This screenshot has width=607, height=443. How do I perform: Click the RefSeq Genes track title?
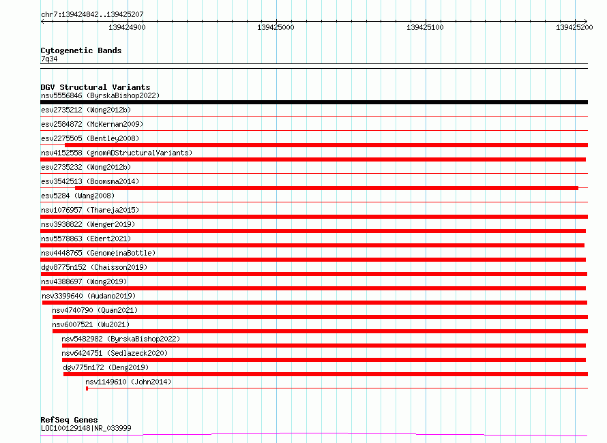(70, 420)
